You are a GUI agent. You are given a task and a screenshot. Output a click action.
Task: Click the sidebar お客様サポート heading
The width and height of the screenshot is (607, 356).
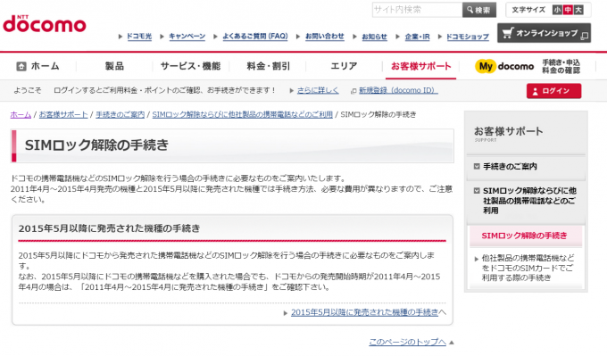point(508,131)
